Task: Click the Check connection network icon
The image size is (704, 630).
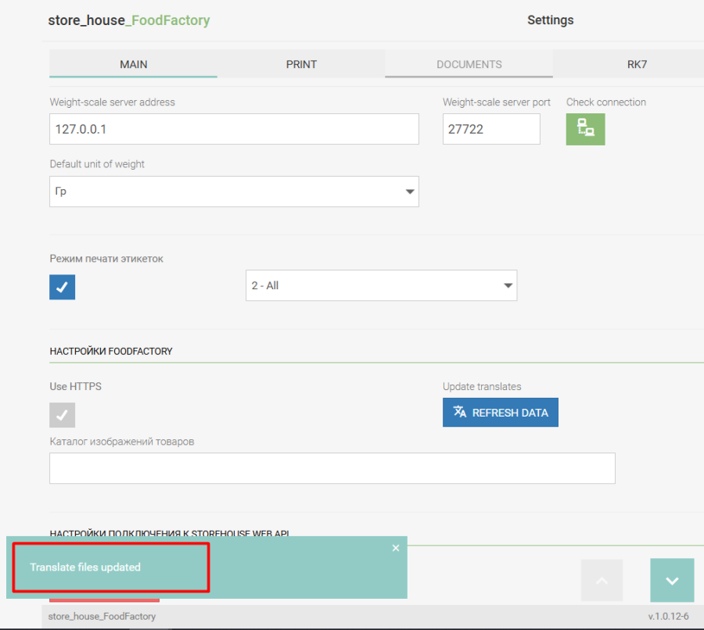Action: click(x=585, y=129)
